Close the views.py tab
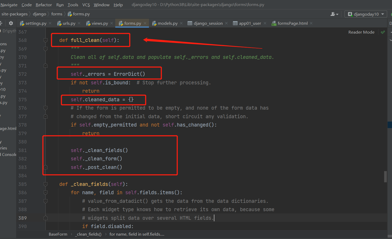Image resolution: width=392 pixels, height=239 pixels. coord(112,23)
